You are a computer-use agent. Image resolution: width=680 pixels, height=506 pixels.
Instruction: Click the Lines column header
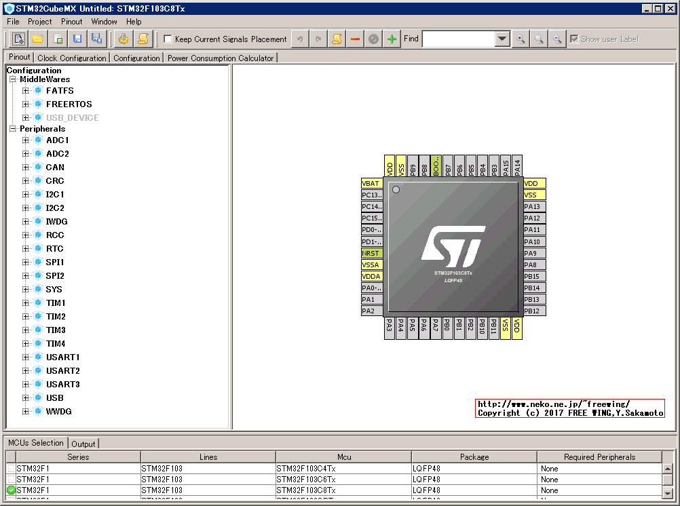pos(208,457)
